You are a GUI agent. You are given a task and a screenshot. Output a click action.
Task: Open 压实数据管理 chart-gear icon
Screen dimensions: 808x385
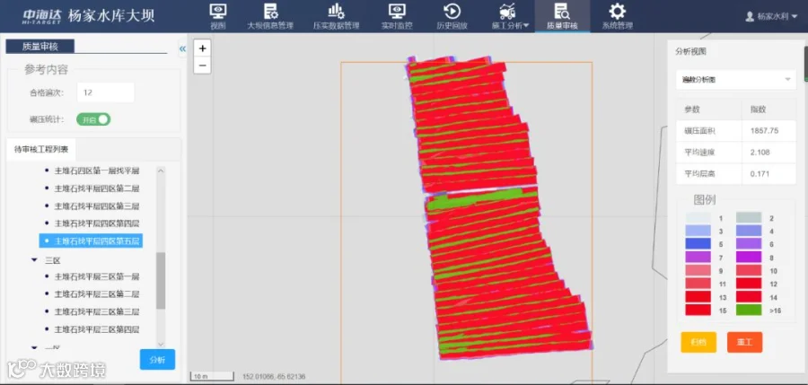[337, 11]
